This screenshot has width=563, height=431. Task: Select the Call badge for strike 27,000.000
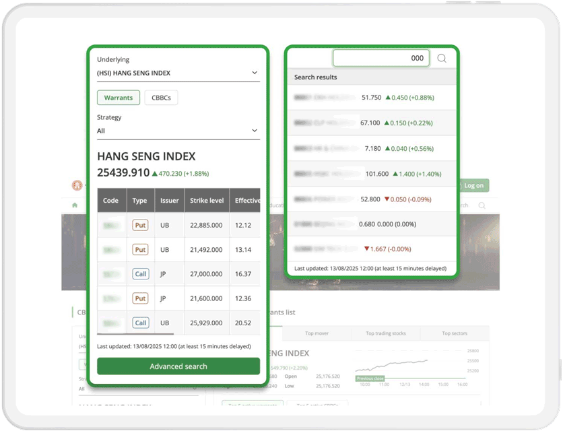[x=140, y=274]
